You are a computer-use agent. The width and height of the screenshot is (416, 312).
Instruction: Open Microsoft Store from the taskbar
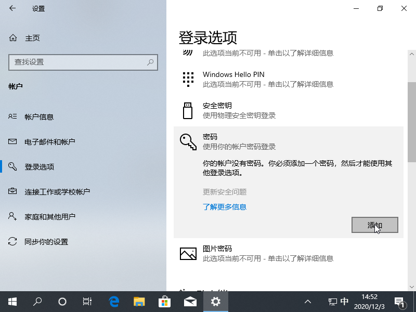point(164,302)
